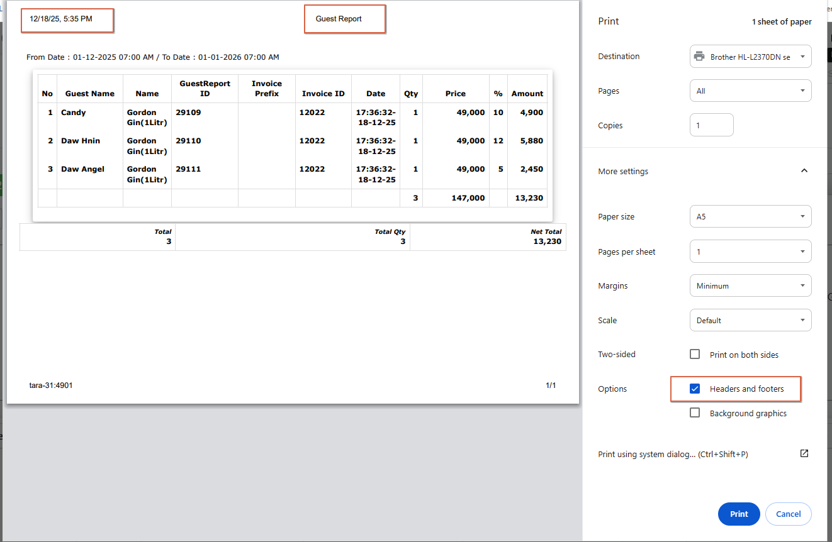Enable Print on both sides checkbox
832x542 pixels.
(x=695, y=354)
